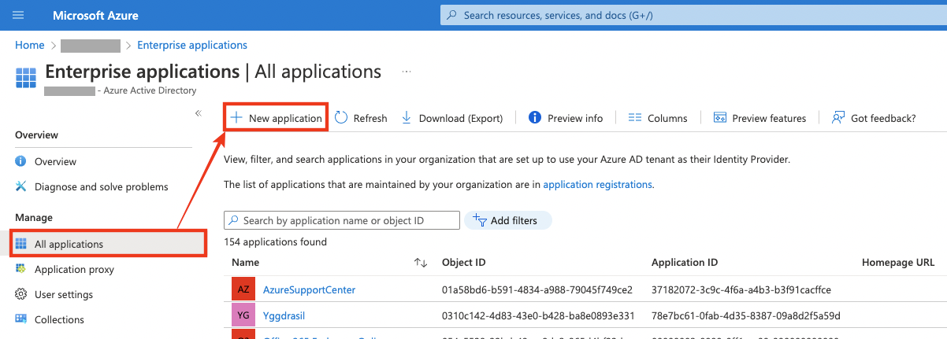
Task: Open the more options ellipsis beside title
Action: pyautogui.click(x=407, y=72)
